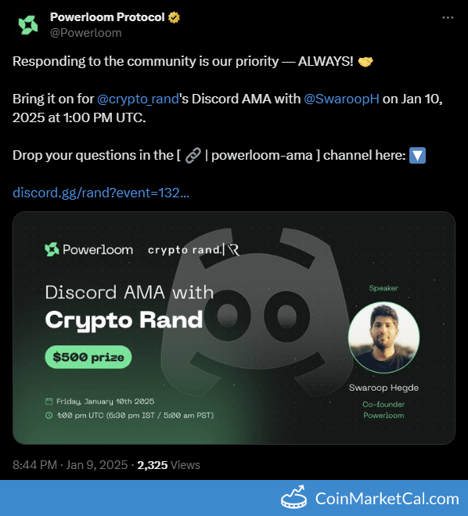This screenshot has width=468, height=516.
Task: Click the CoinMarketCal coin logo icon
Action: point(293,498)
